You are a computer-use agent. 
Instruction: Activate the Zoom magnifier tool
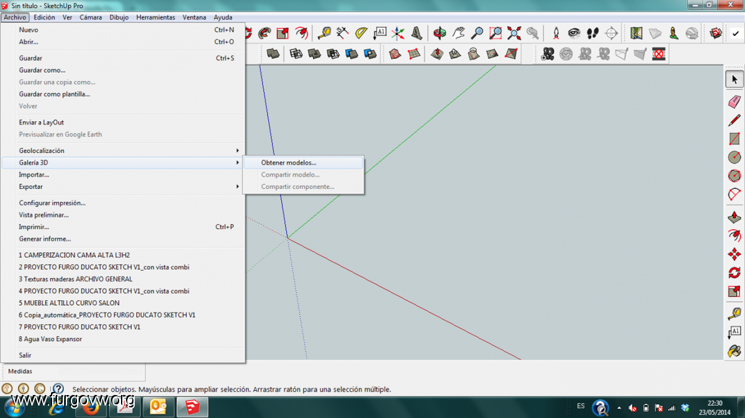[x=477, y=32]
